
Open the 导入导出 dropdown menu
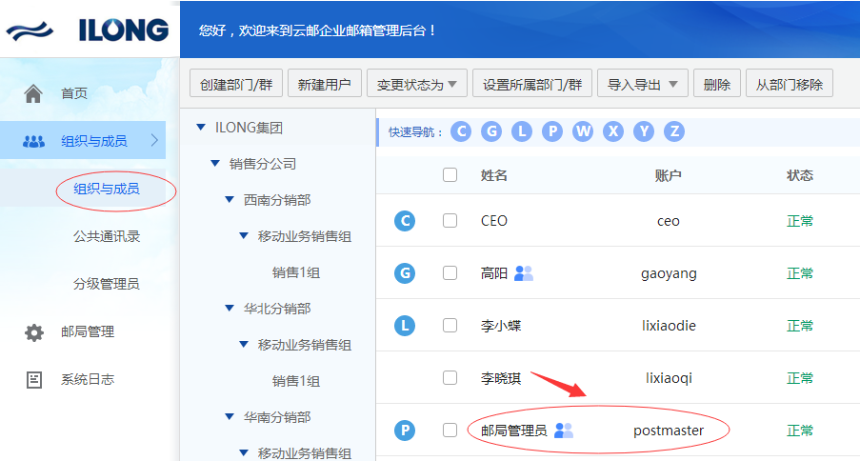642,85
